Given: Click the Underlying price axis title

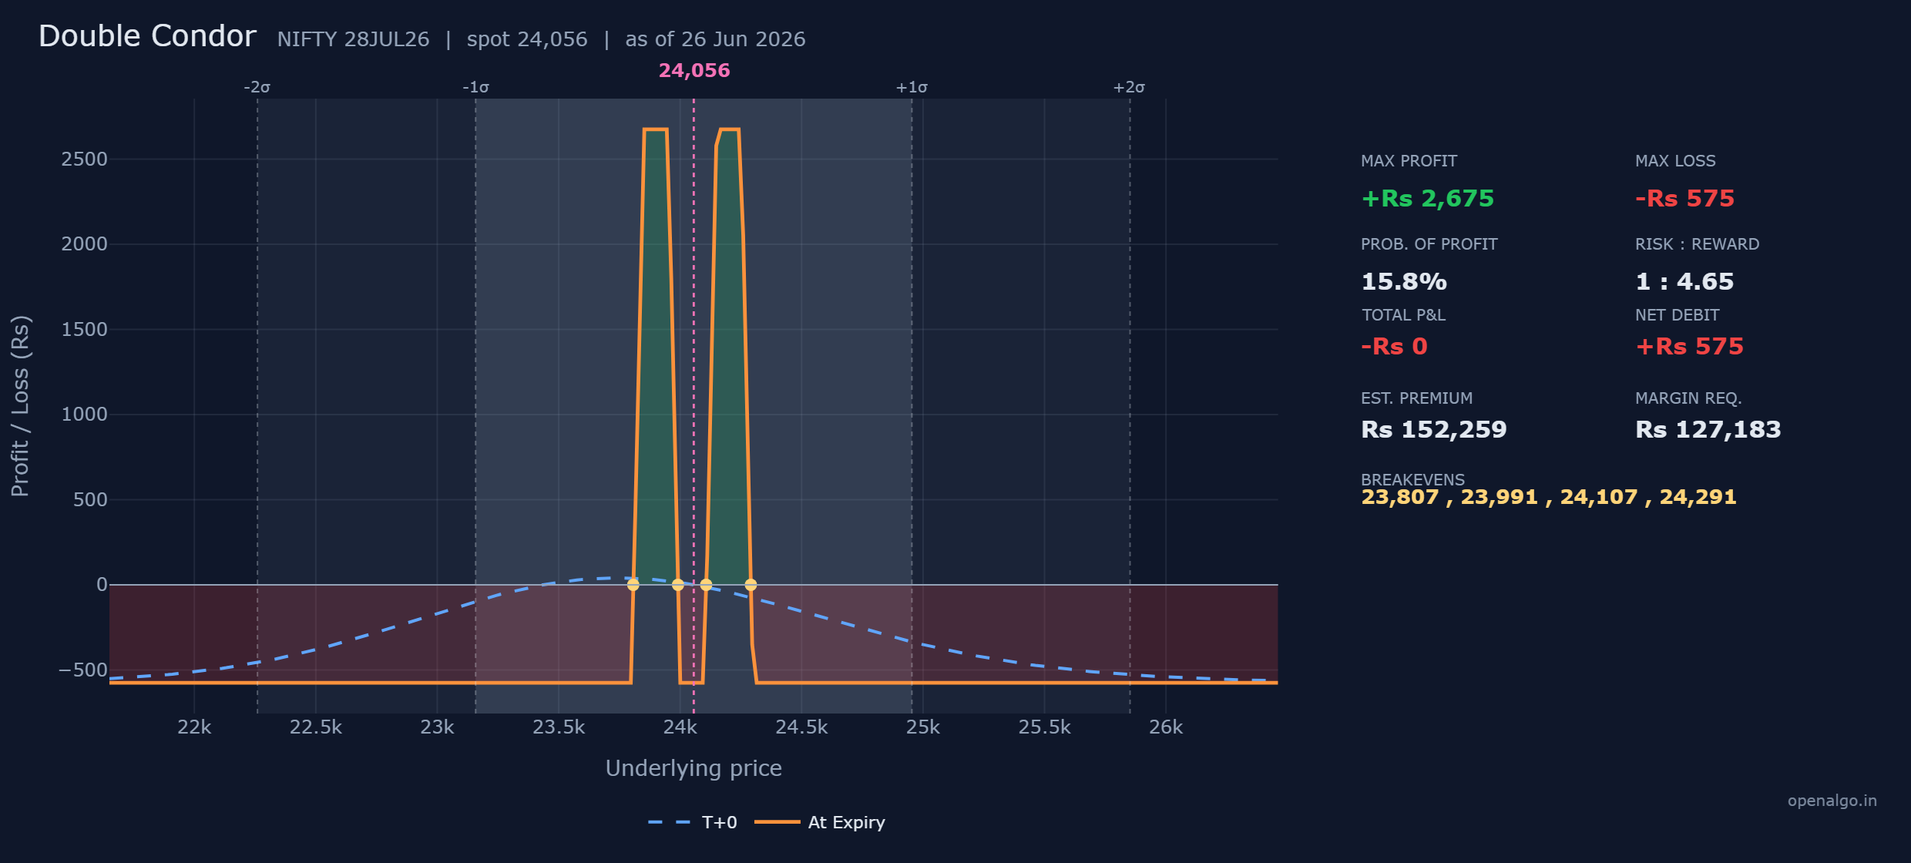Looking at the screenshot, I should 694,768.
